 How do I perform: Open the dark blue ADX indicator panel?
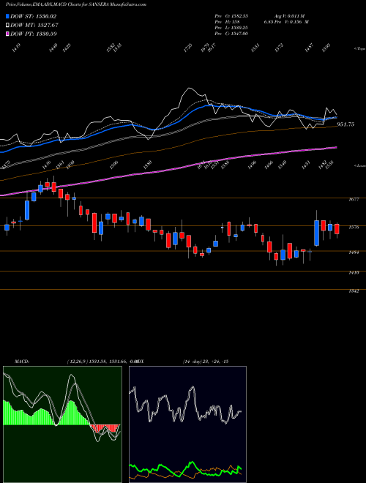[x=187, y=424]
